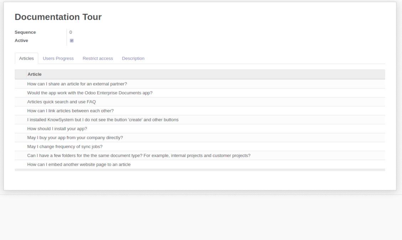This screenshot has width=402, height=240.
Task: Click the Articles tab
Action: [26, 58]
